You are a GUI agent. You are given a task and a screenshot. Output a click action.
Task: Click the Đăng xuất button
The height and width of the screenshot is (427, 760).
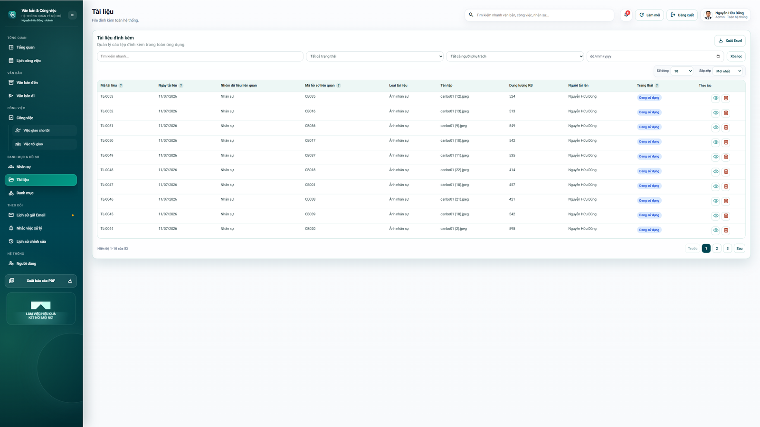pyautogui.click(x=682, y=15)
